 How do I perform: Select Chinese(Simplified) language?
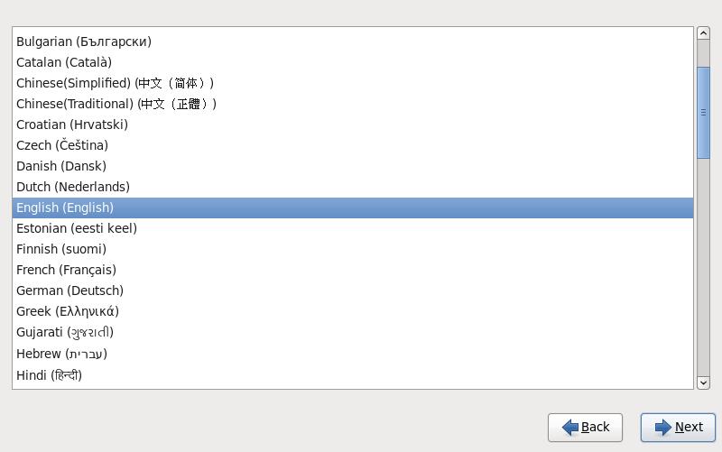tap(116, 83)
